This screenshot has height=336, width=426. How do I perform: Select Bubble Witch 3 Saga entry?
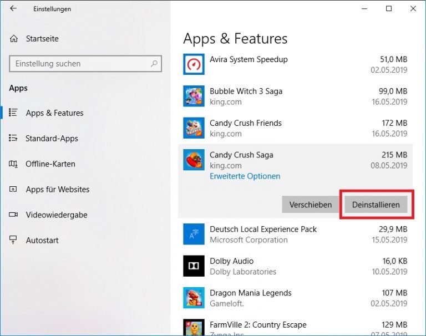click(x=295, y=96)
